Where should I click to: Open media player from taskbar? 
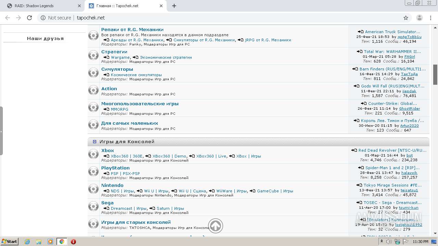click(x=50, y=242)
